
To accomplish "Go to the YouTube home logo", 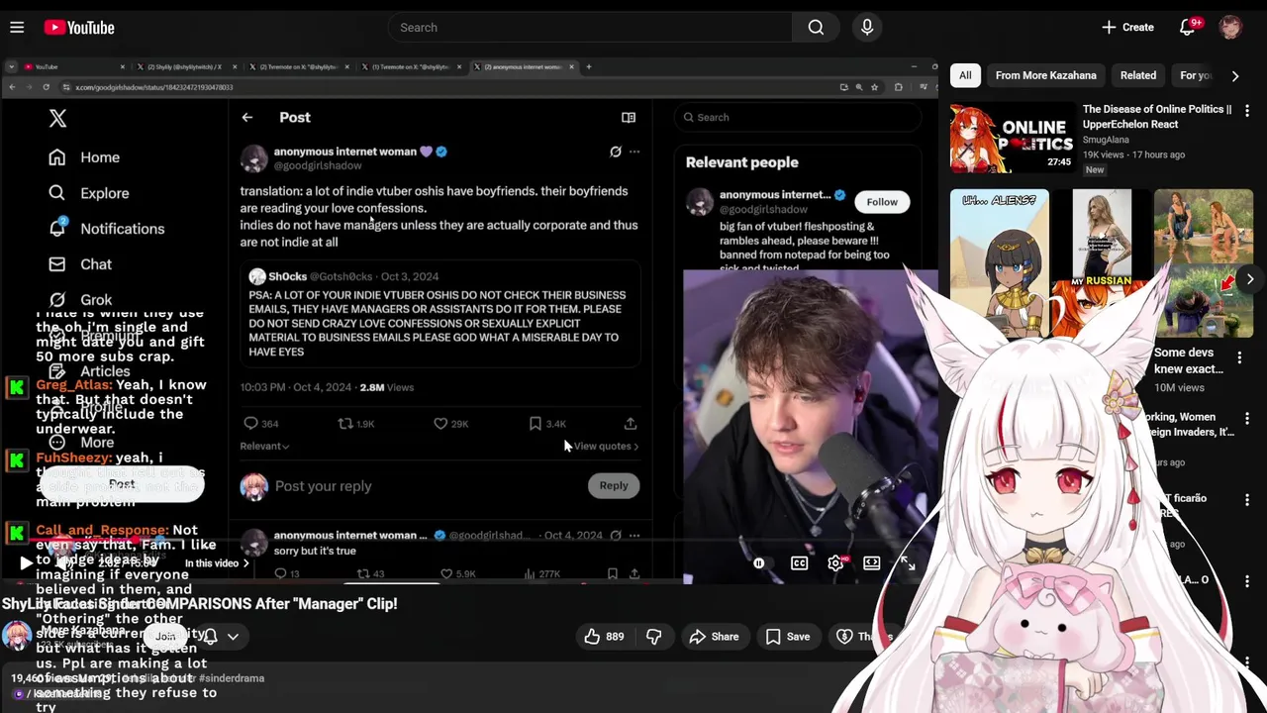I will click(79, 28).
